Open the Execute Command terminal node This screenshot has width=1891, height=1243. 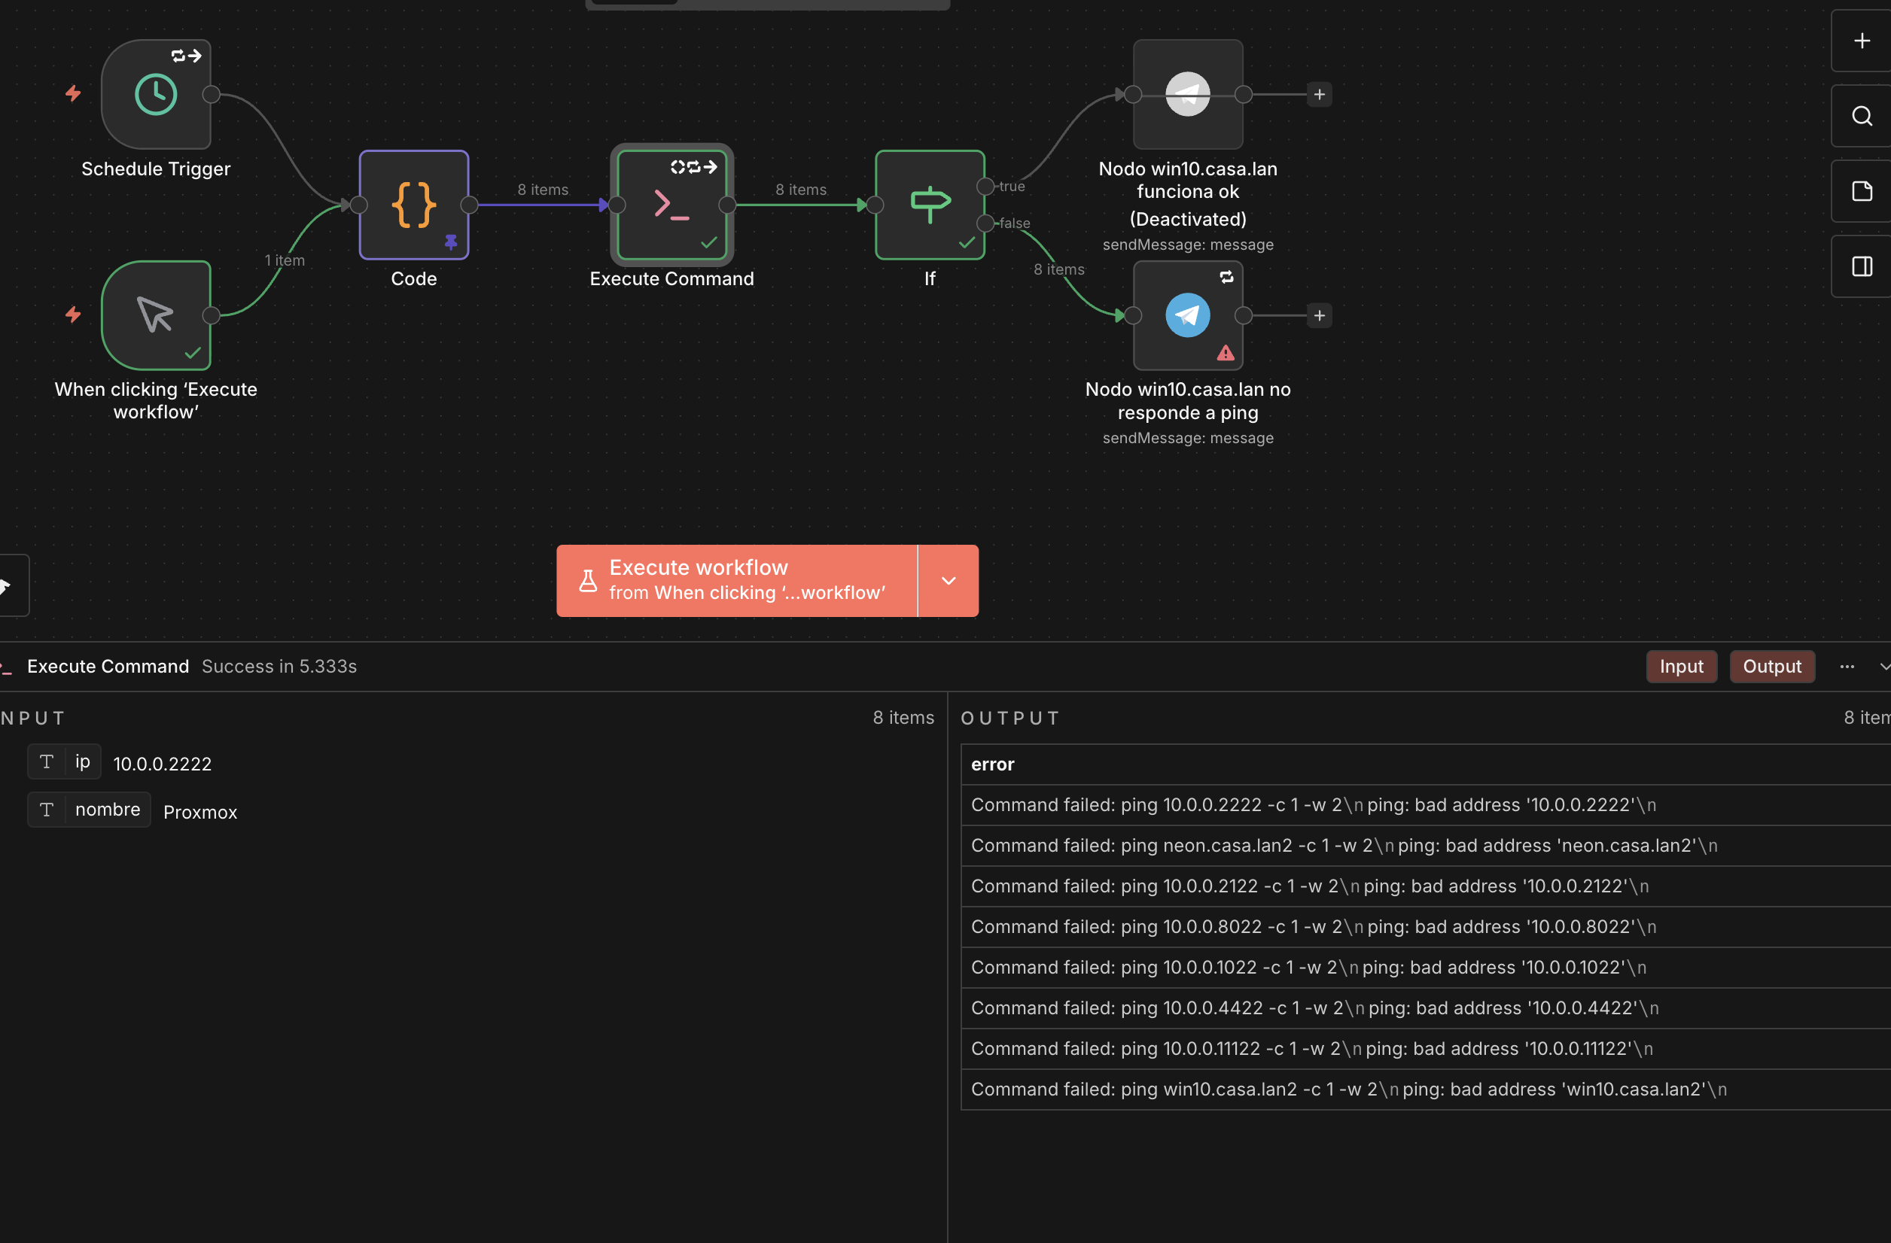[671, 205]
